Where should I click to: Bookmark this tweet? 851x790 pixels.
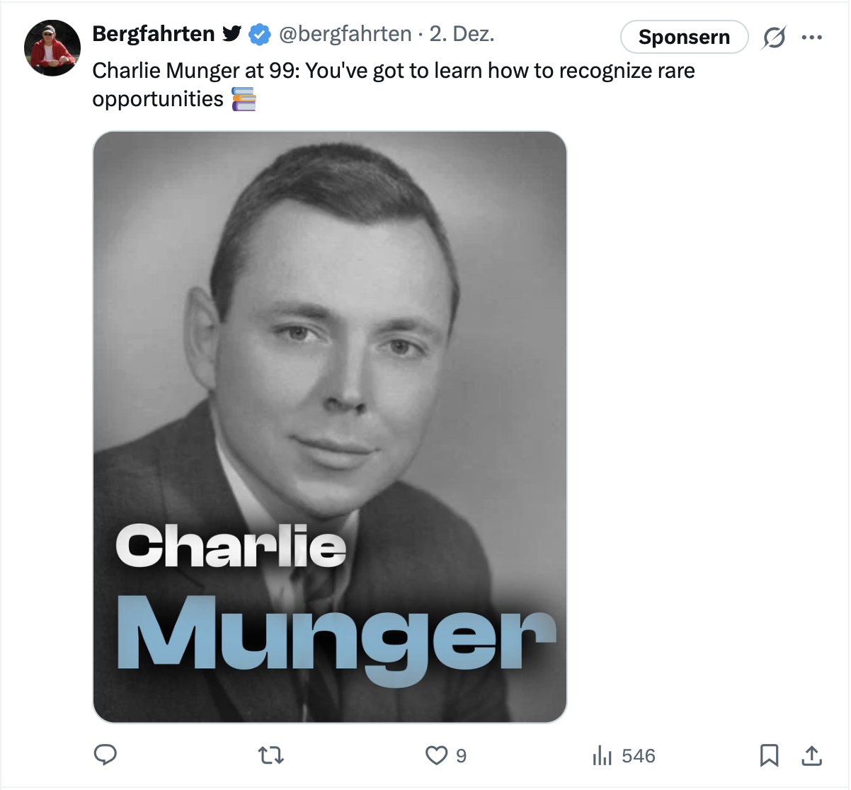pos(769,755)
